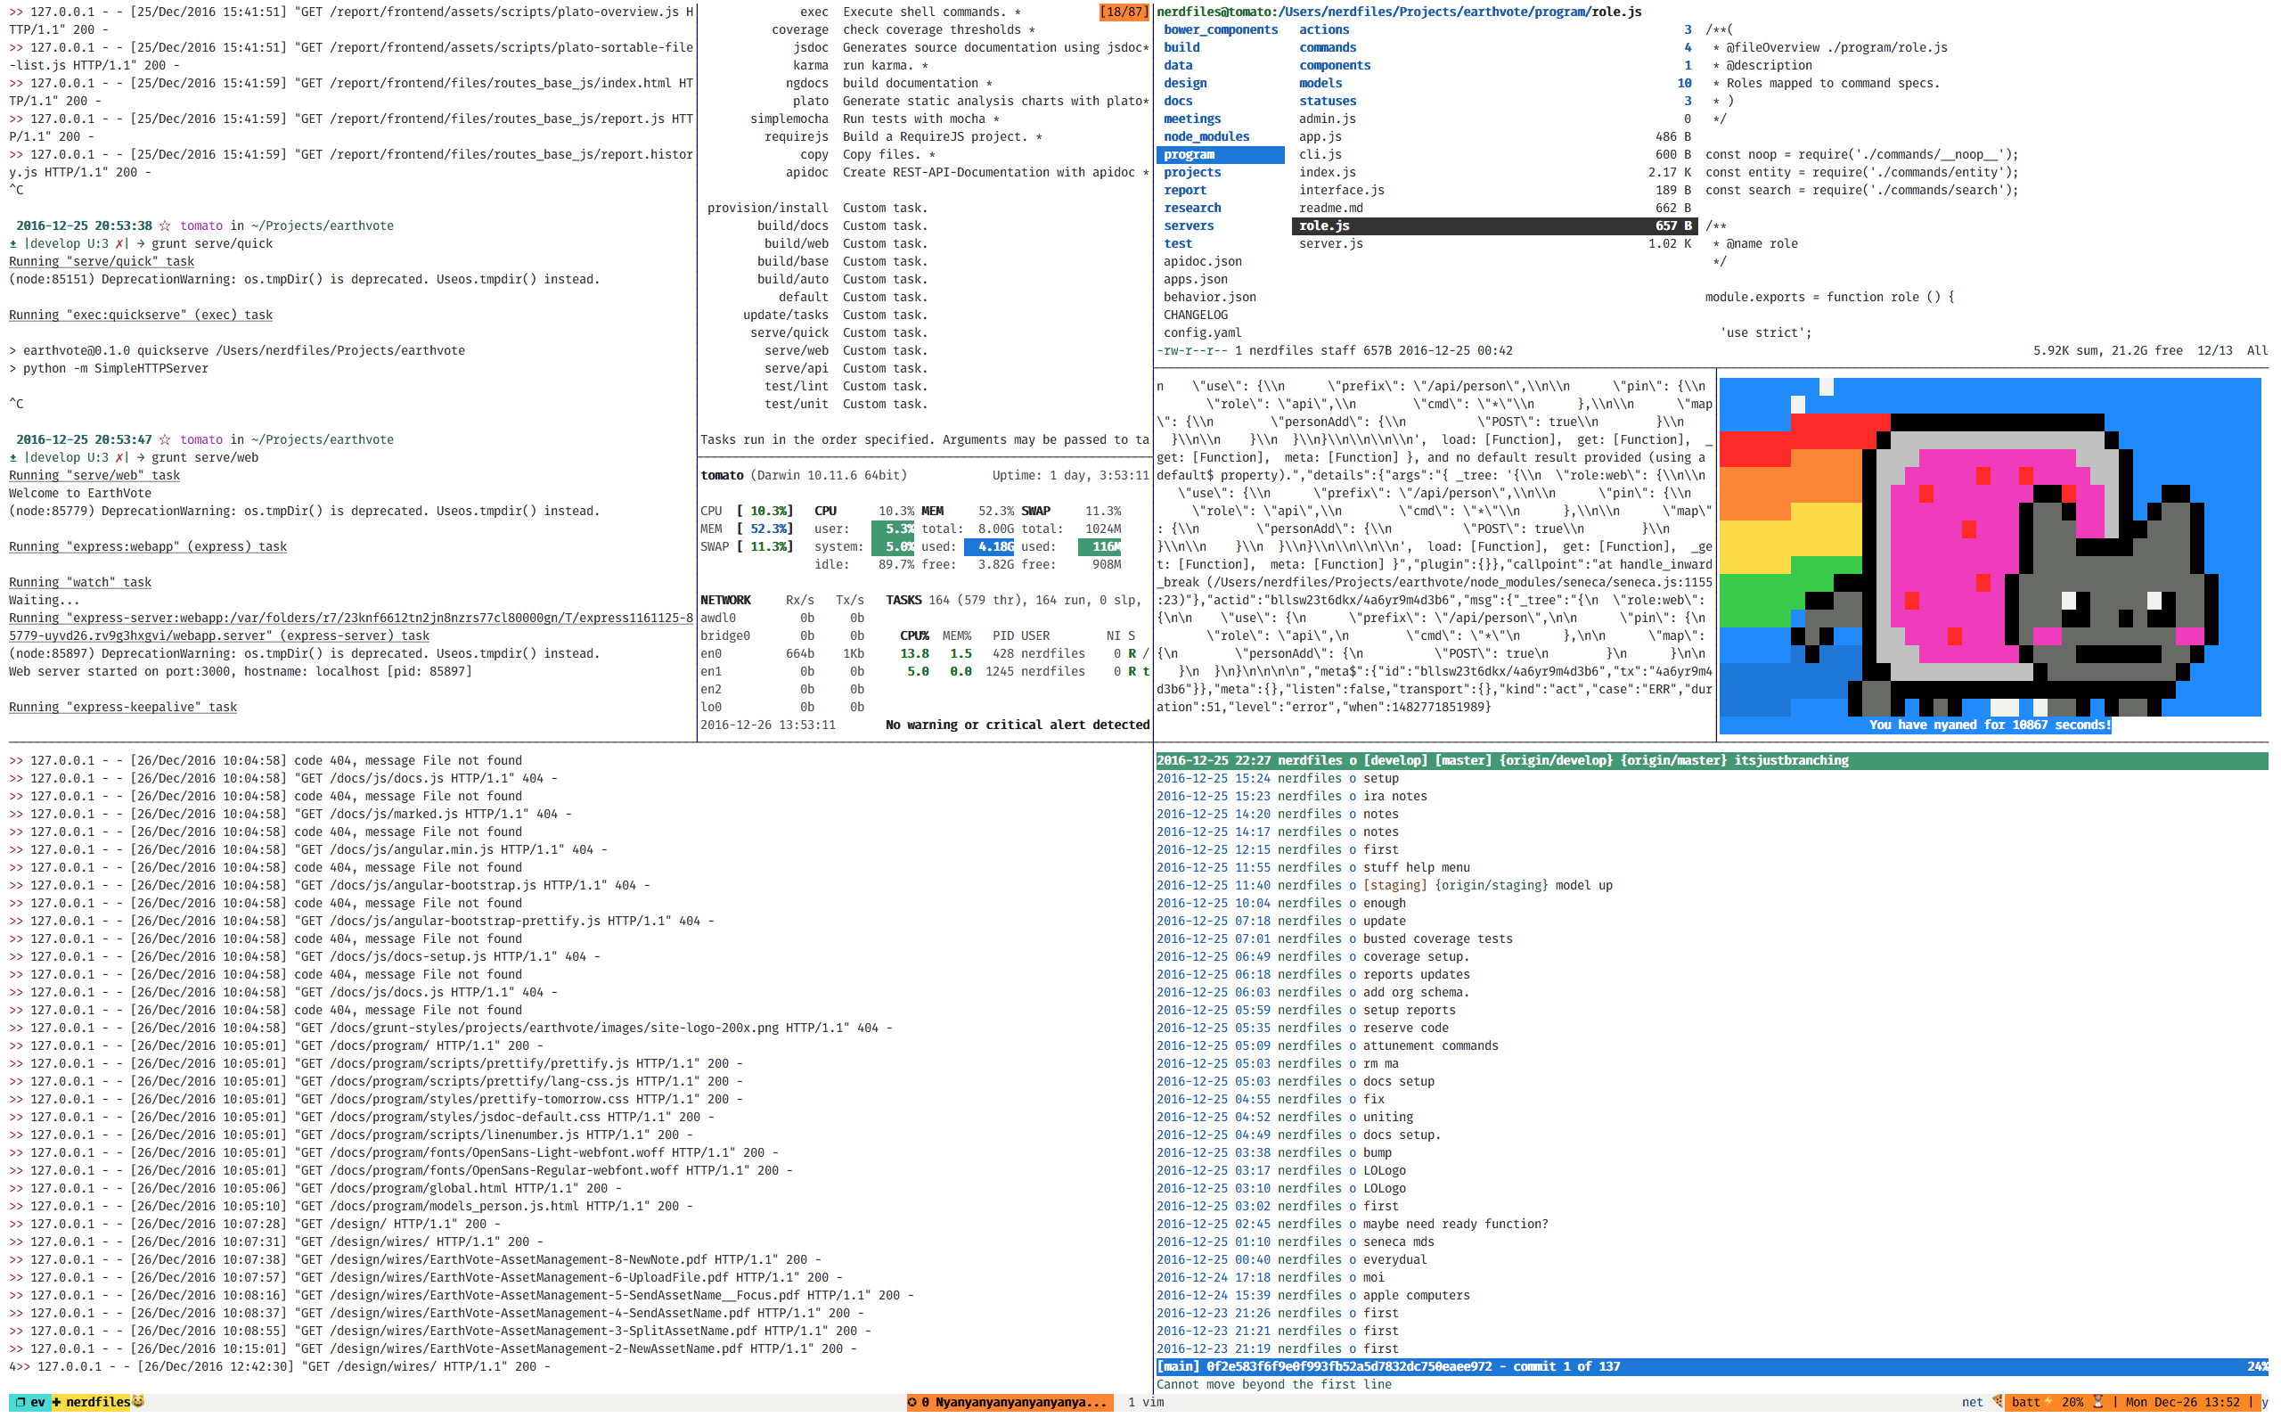Click the cat emoji icon in status bar

(x=139, y=1401)
